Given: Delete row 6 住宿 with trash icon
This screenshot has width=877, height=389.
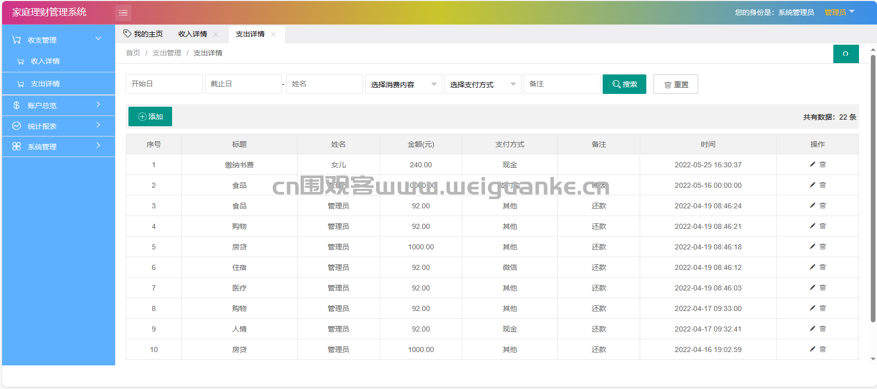Looking at the screenshot, I should click(823, 267).
